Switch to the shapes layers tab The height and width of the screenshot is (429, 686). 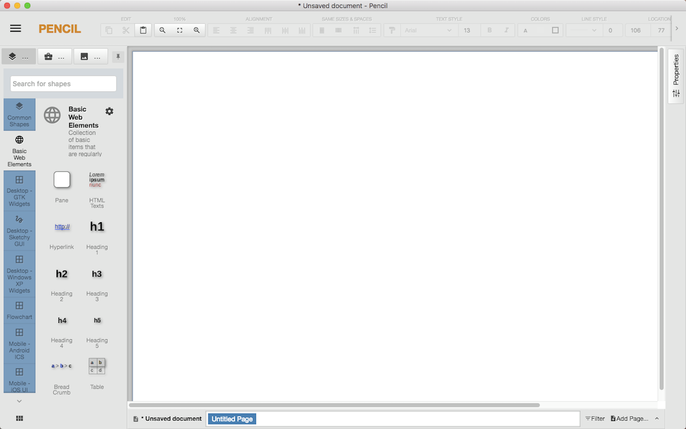pyautogui.click(x=19, y=57)
